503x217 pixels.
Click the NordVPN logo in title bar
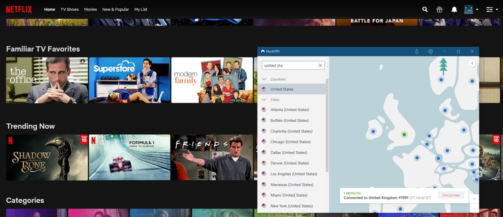pos(263,51)
